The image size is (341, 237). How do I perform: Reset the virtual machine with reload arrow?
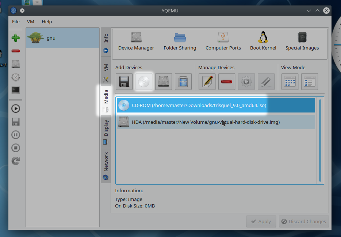pyautogui.click(x=16, y=161)
